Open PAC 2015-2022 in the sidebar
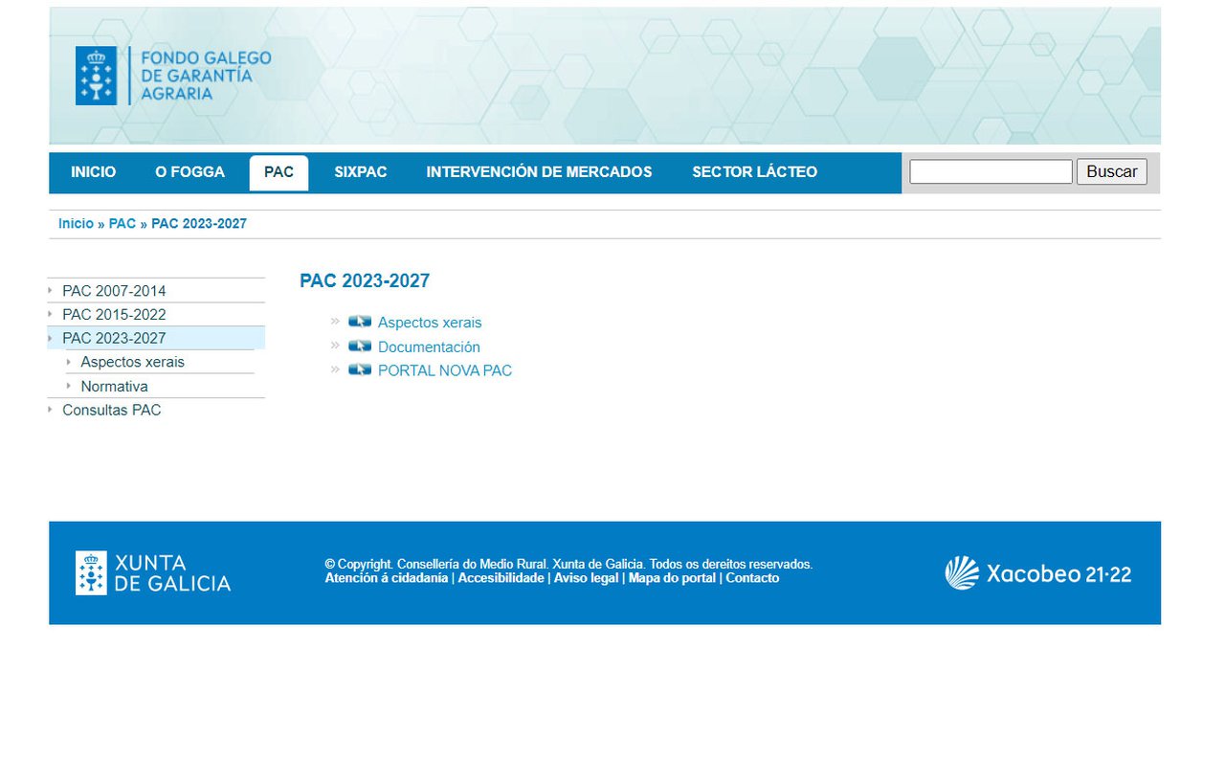The height and width of the screenshot is (782, 1225). point(114,315)
